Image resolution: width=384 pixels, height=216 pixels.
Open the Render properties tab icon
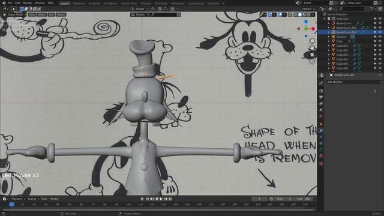pos(321,91)
